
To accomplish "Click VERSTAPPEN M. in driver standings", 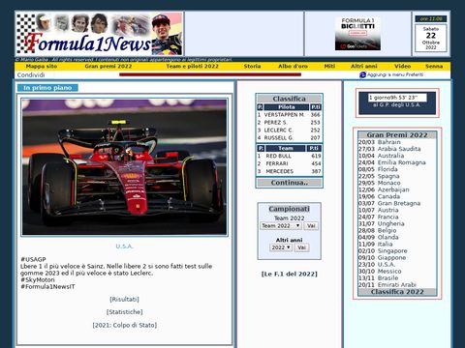I will (284, 115).
